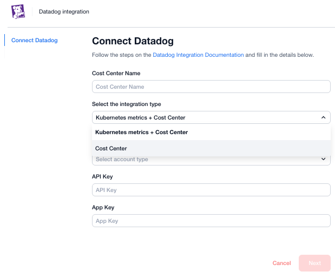335x278 pixels.
Task: Click the Datadog logo icon
Action: [x=18, y=11]
